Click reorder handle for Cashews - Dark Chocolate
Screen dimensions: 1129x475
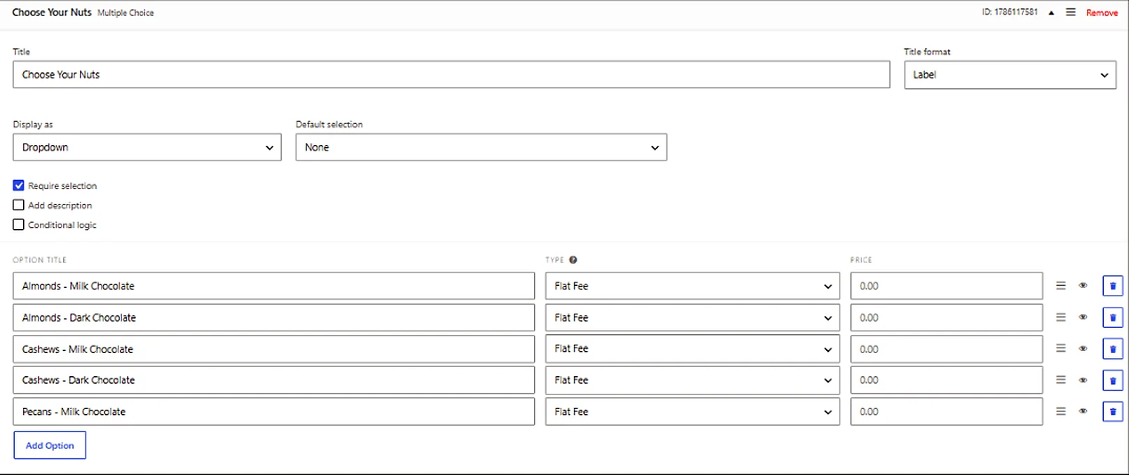point(1061,380)
